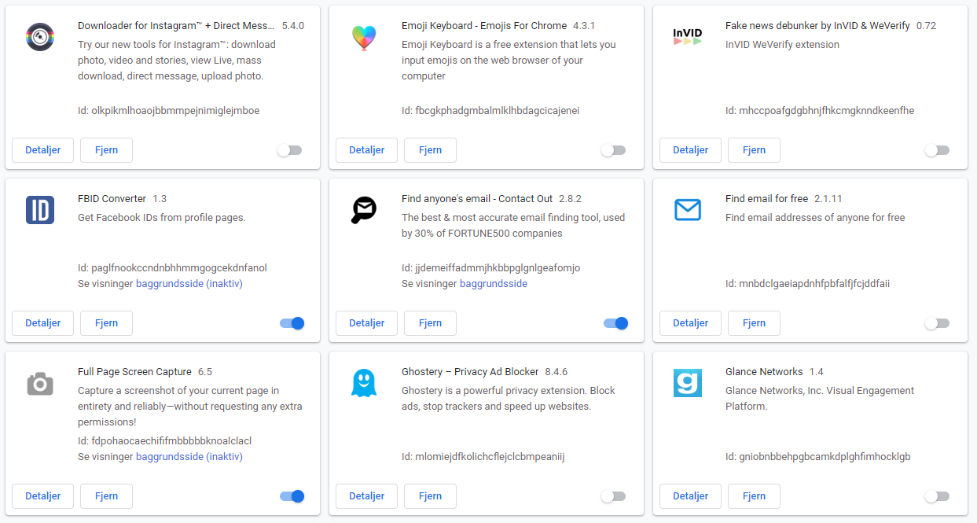Image resolution: width=977 pixels, height=523 pixels.
Task: Click the Downloader for Instagram extension icon
Action: (x=39, y=37)
